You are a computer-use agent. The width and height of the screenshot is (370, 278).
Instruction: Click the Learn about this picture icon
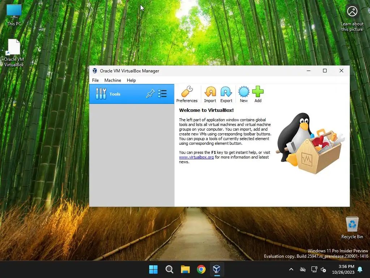(352, 18)
